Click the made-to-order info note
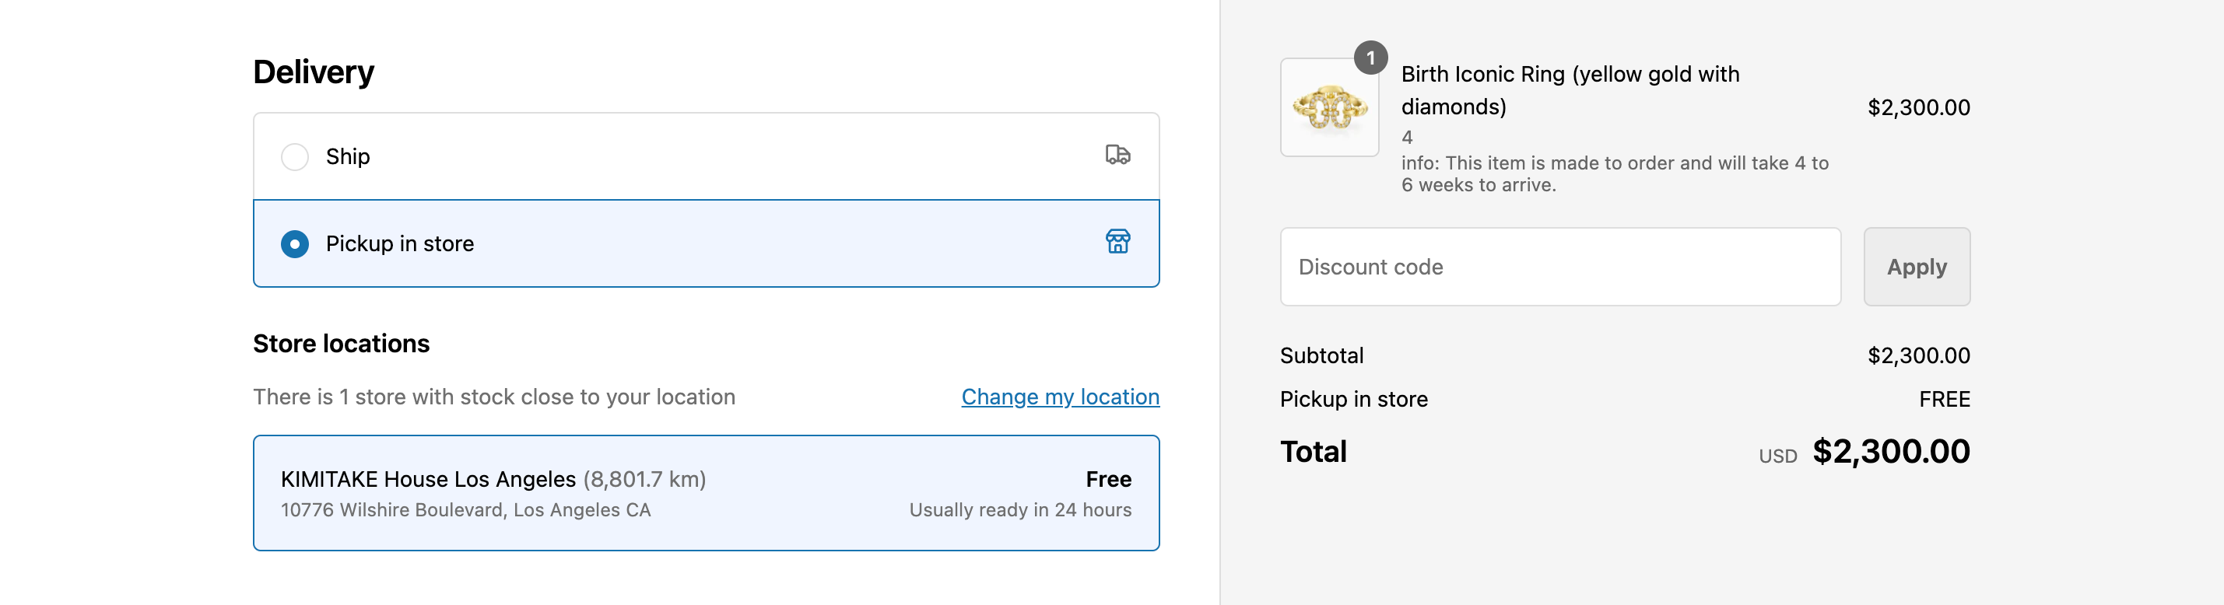Screen dimensions: 2224x605 (x=1614, y=173)
